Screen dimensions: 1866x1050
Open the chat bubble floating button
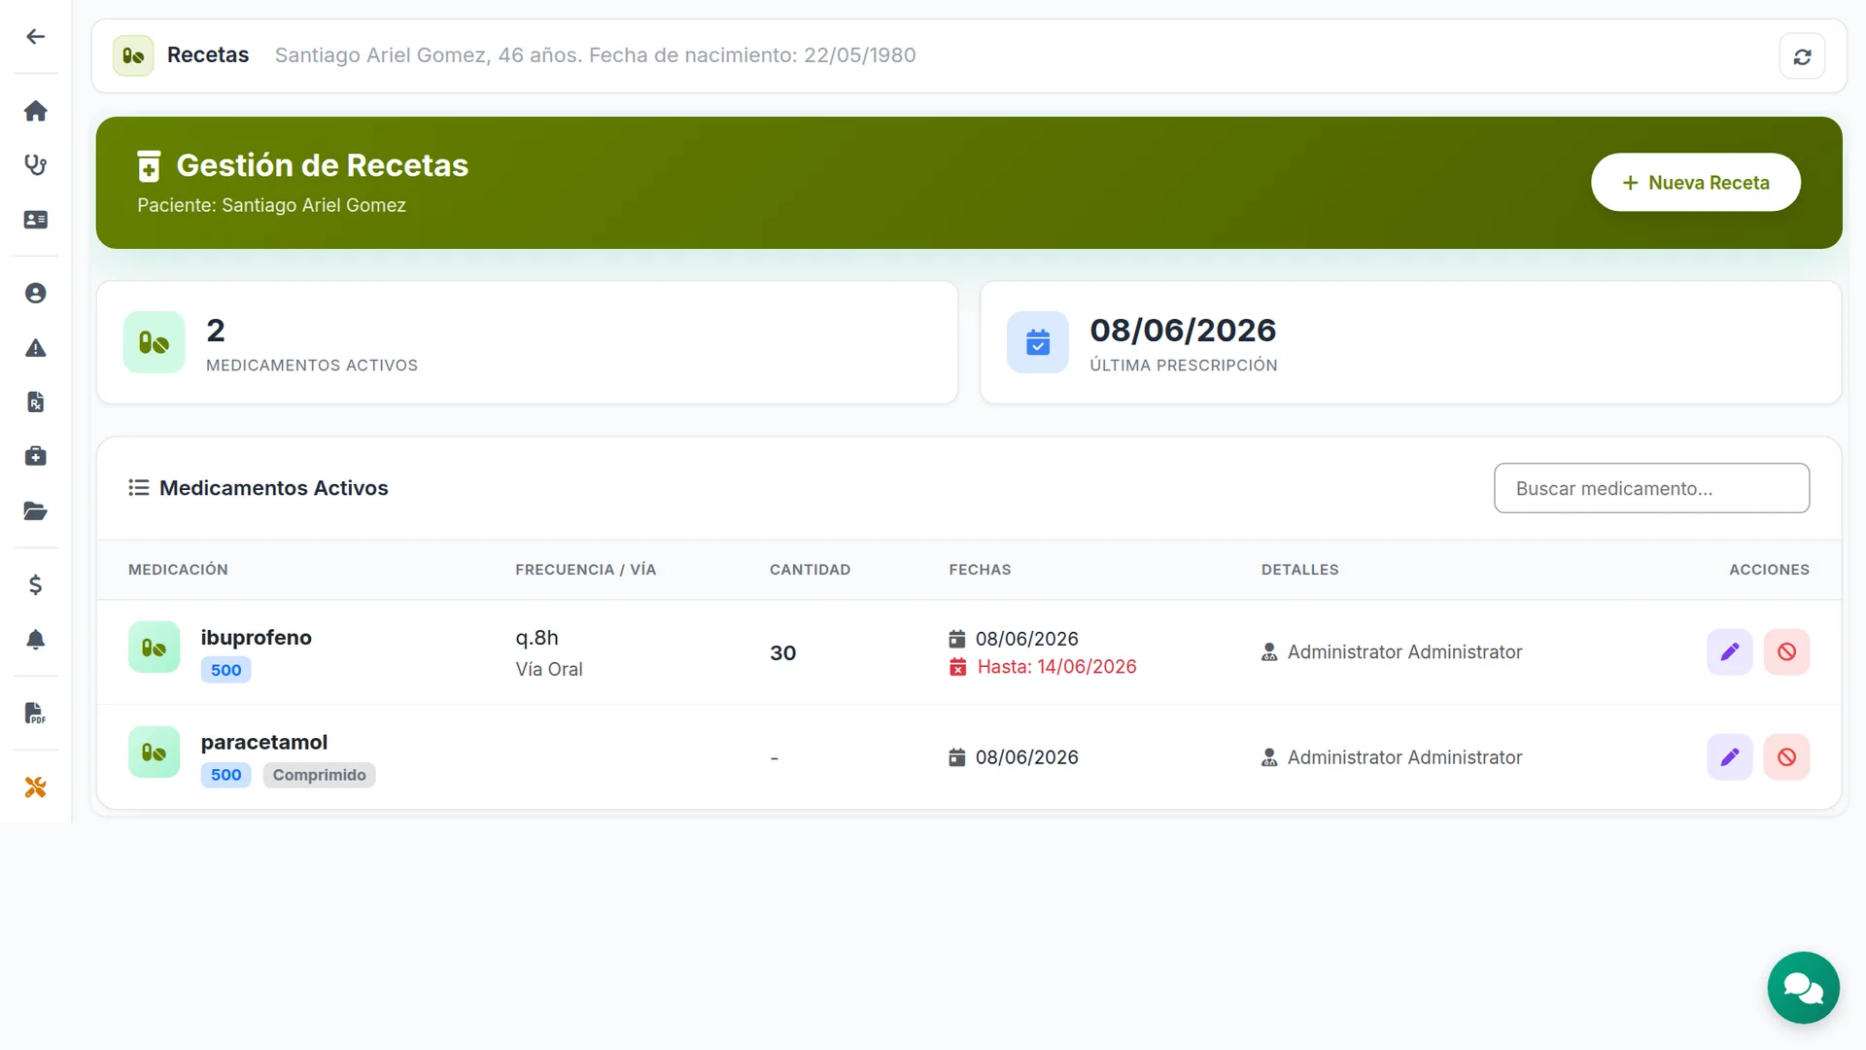coord(1803,988)
